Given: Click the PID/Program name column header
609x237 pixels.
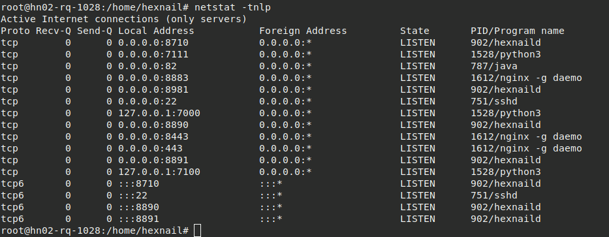Looking at the screenshot, I should (x=518, y=31).
